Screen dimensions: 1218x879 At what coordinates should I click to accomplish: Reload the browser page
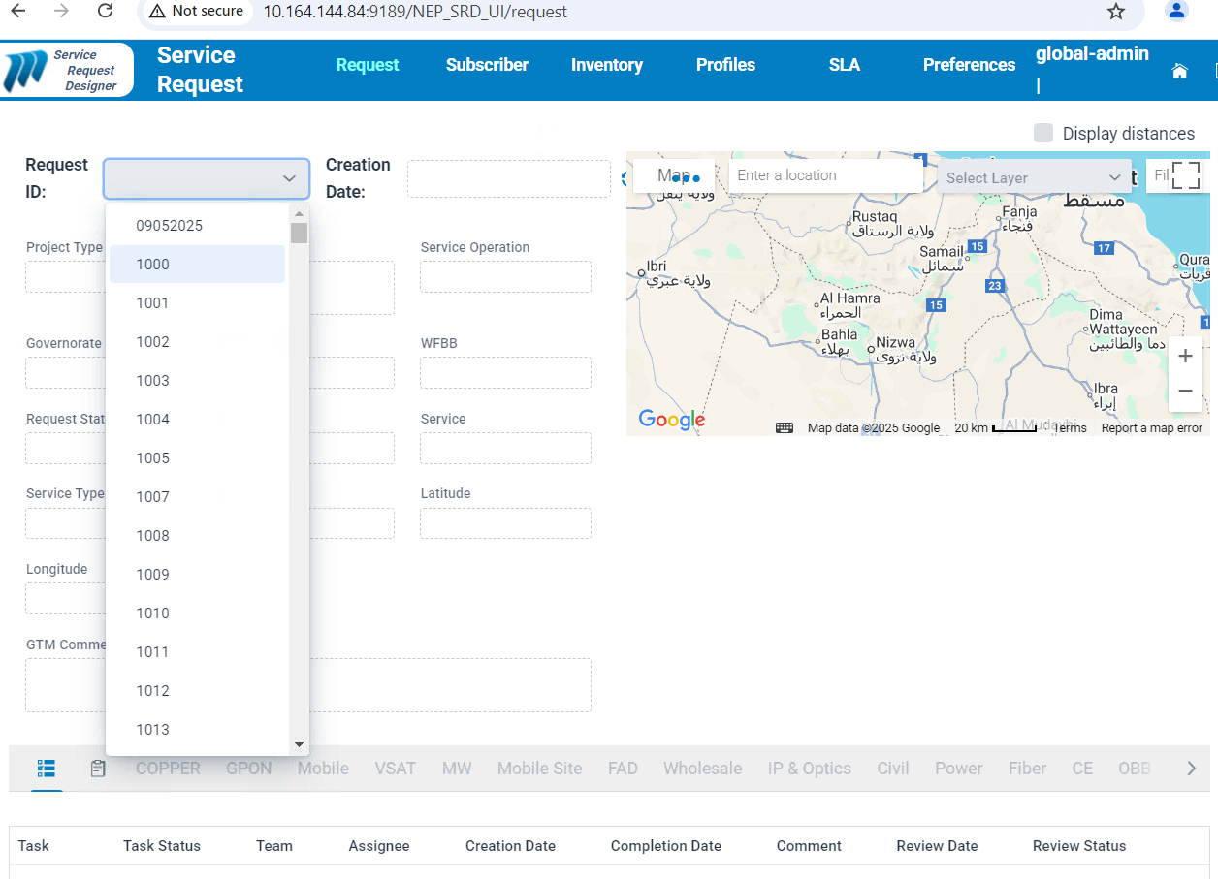[105, 12]
